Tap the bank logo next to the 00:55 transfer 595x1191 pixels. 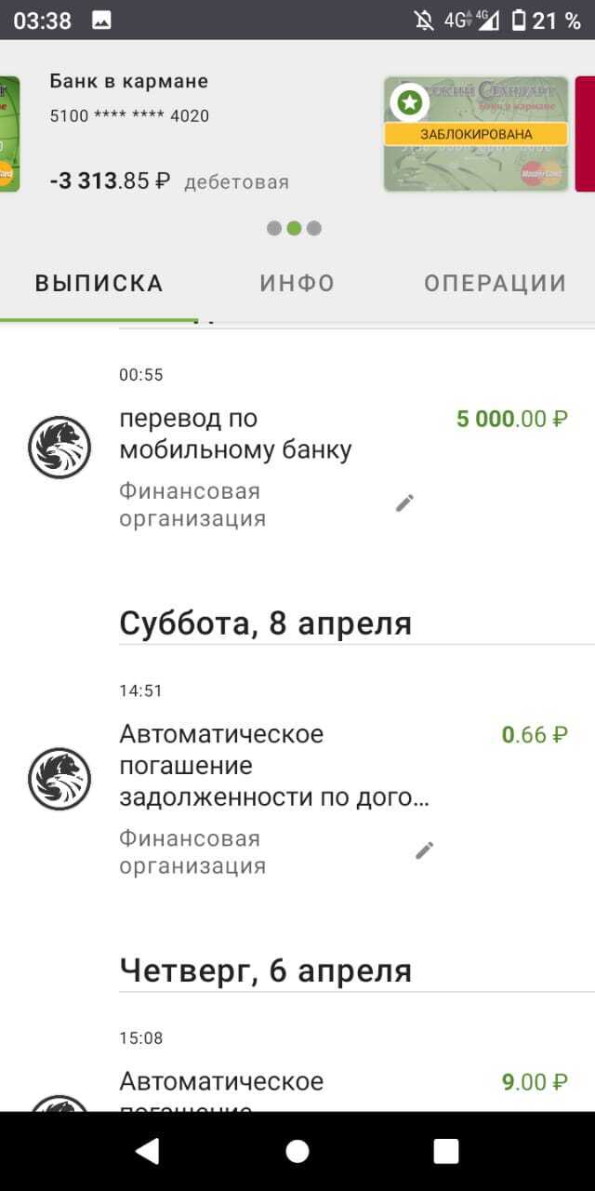pos(59,448)
